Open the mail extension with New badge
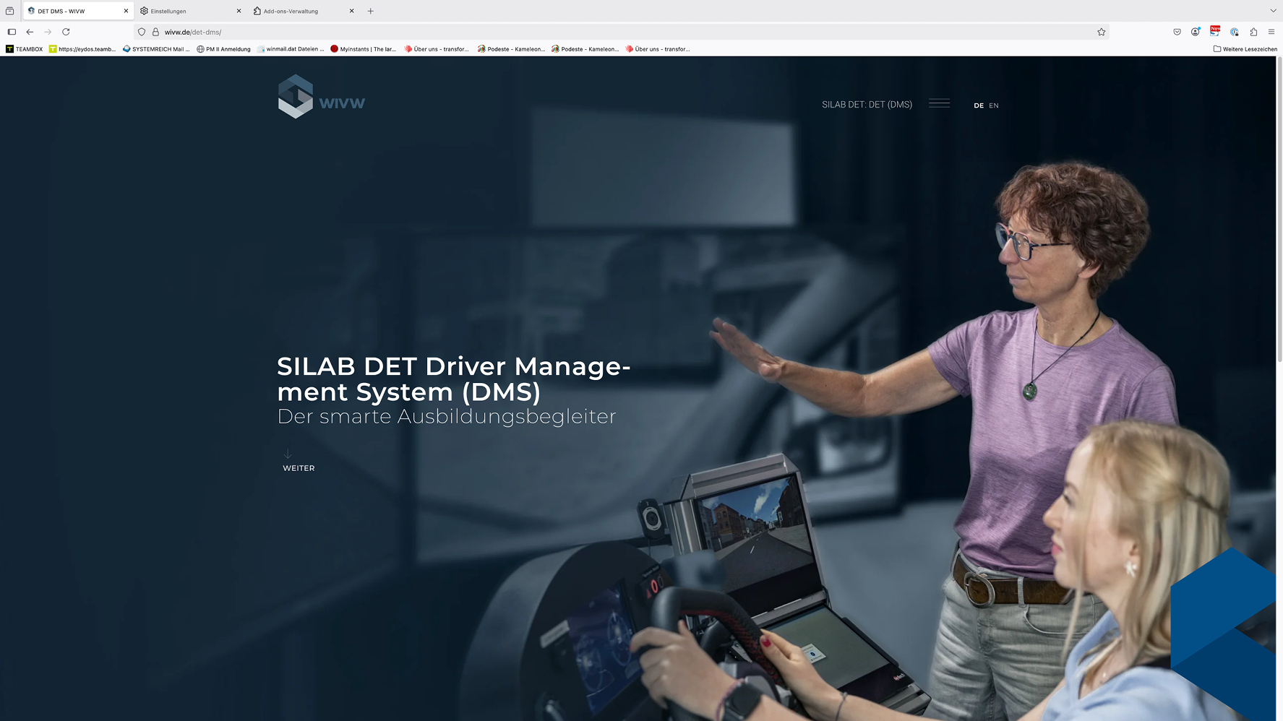The image size is (1283, 721). click(x=1215, y=31)
